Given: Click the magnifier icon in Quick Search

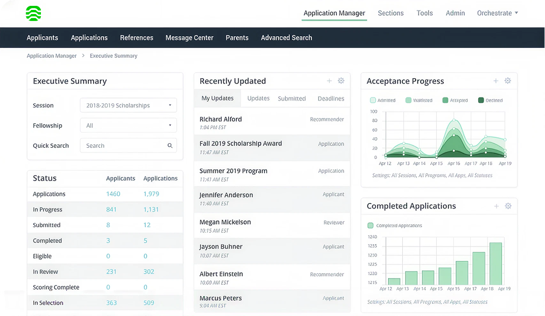Looking at the screenshot, I should tap(170, 145).
